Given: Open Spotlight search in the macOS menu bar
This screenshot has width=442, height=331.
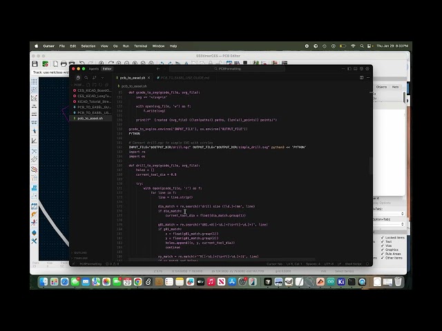Looking at the screenshot, I should pos(362,46).
